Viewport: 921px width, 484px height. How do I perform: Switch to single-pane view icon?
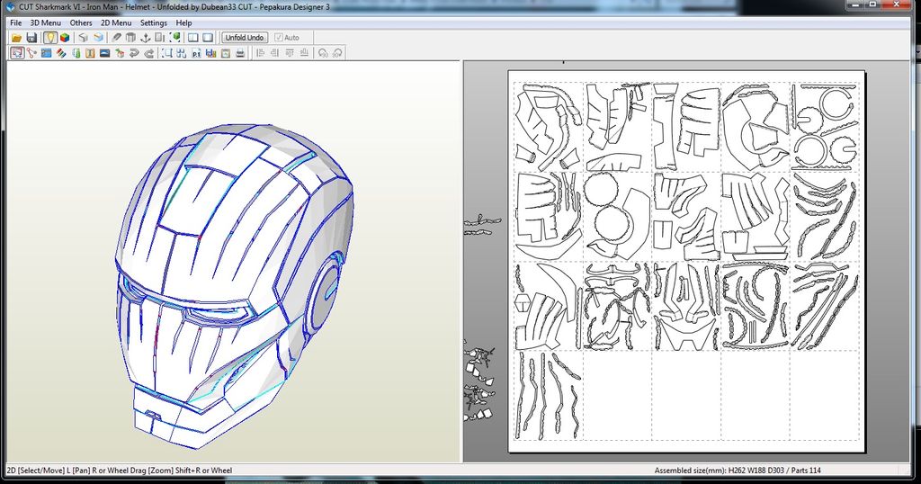click(208, 38)
